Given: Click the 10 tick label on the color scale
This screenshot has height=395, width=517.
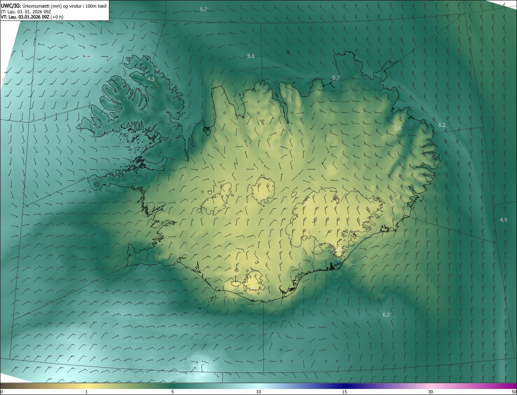Looking at the screenshot, I should click(x=258, y=392).
